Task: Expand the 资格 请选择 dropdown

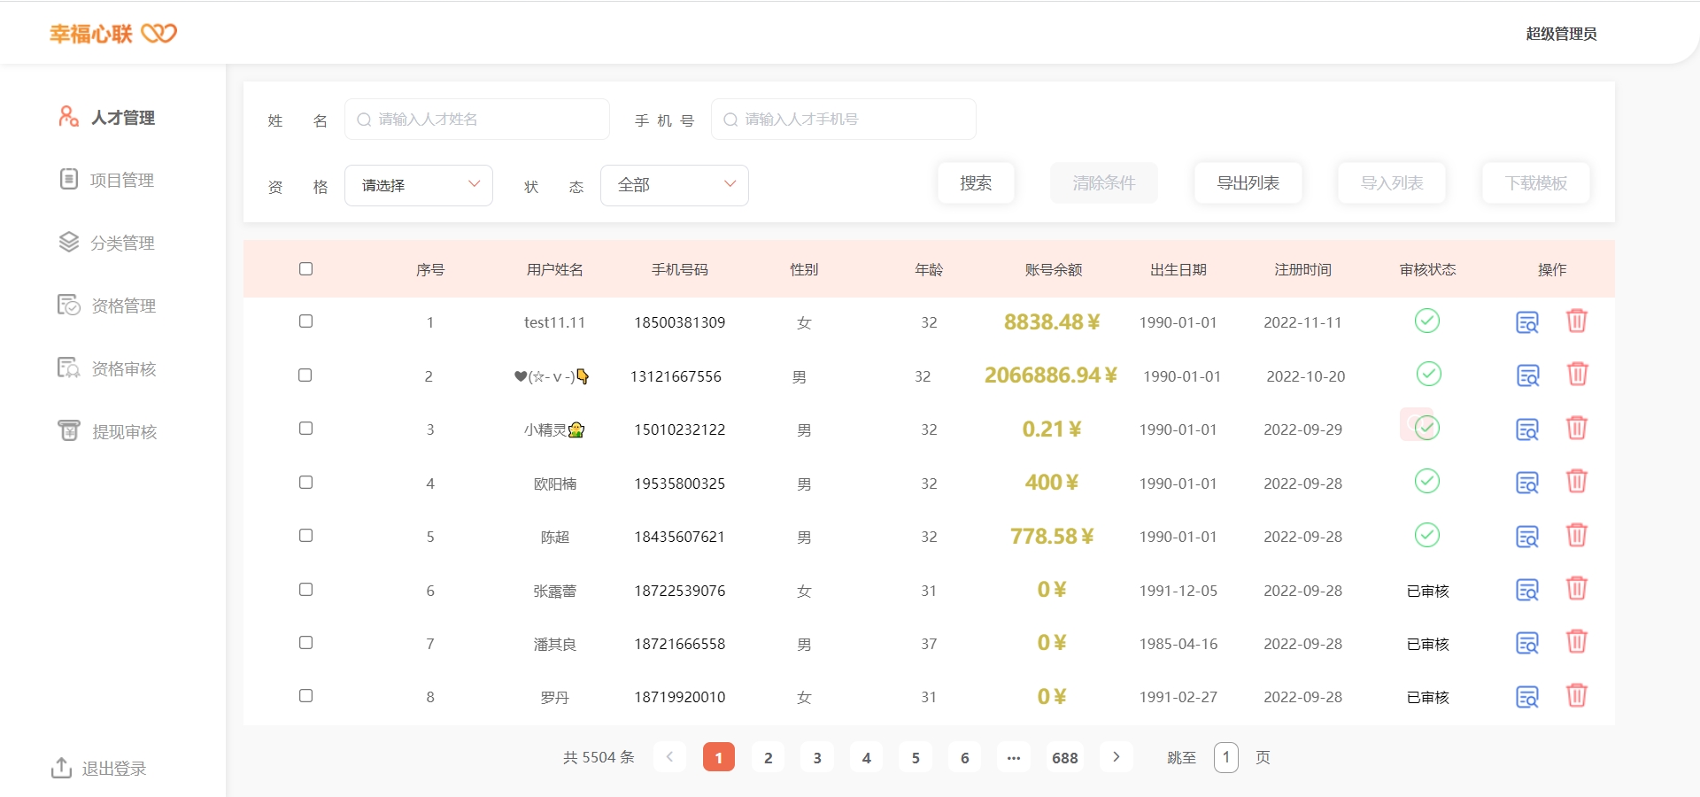Action: tap(419, 185)
